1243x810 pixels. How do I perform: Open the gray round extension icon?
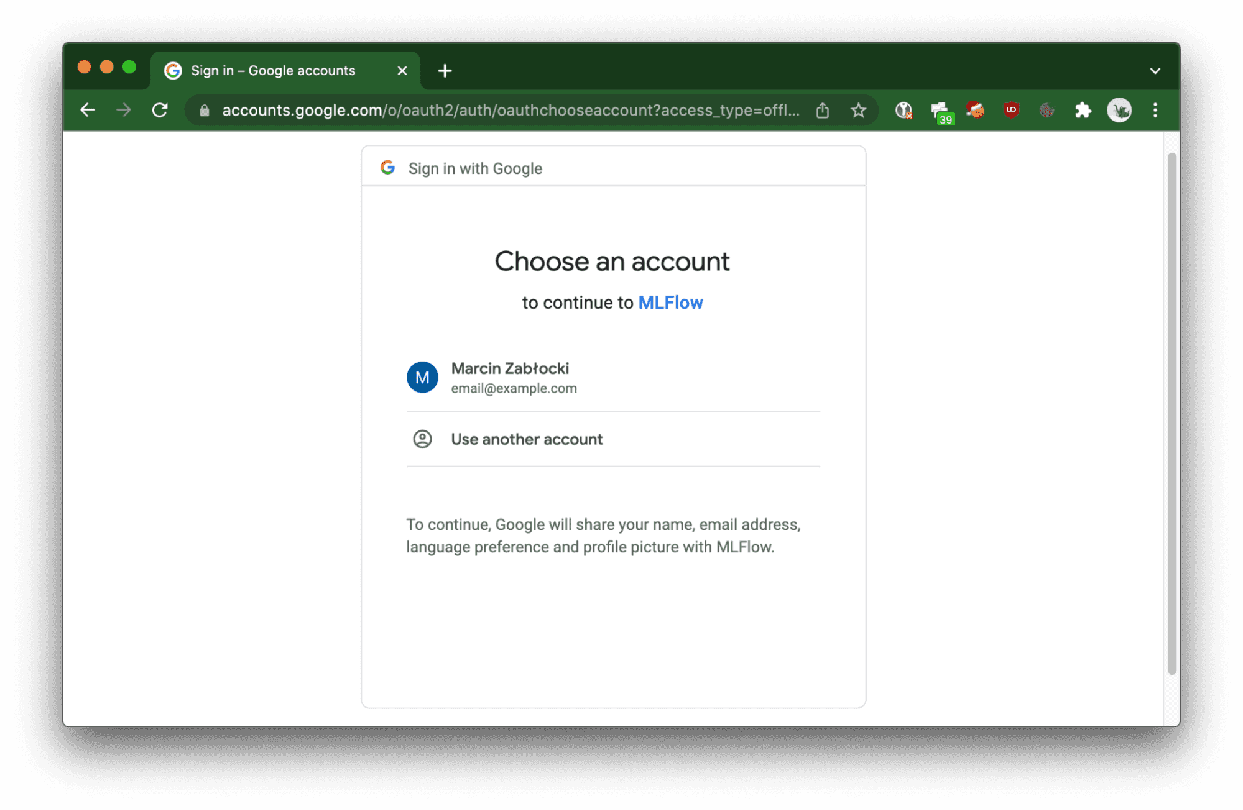pyautogui.click(x=1047, y=110)
